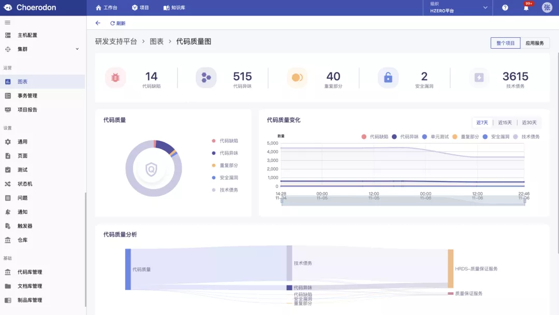This screenshot has width=559, height=315.
Task: Toggle 代码缺陷 series in line chart legend
Action: pos(375,137)
